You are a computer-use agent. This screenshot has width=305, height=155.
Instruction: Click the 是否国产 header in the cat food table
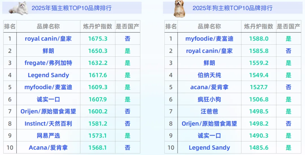click(x=128, y=26)
